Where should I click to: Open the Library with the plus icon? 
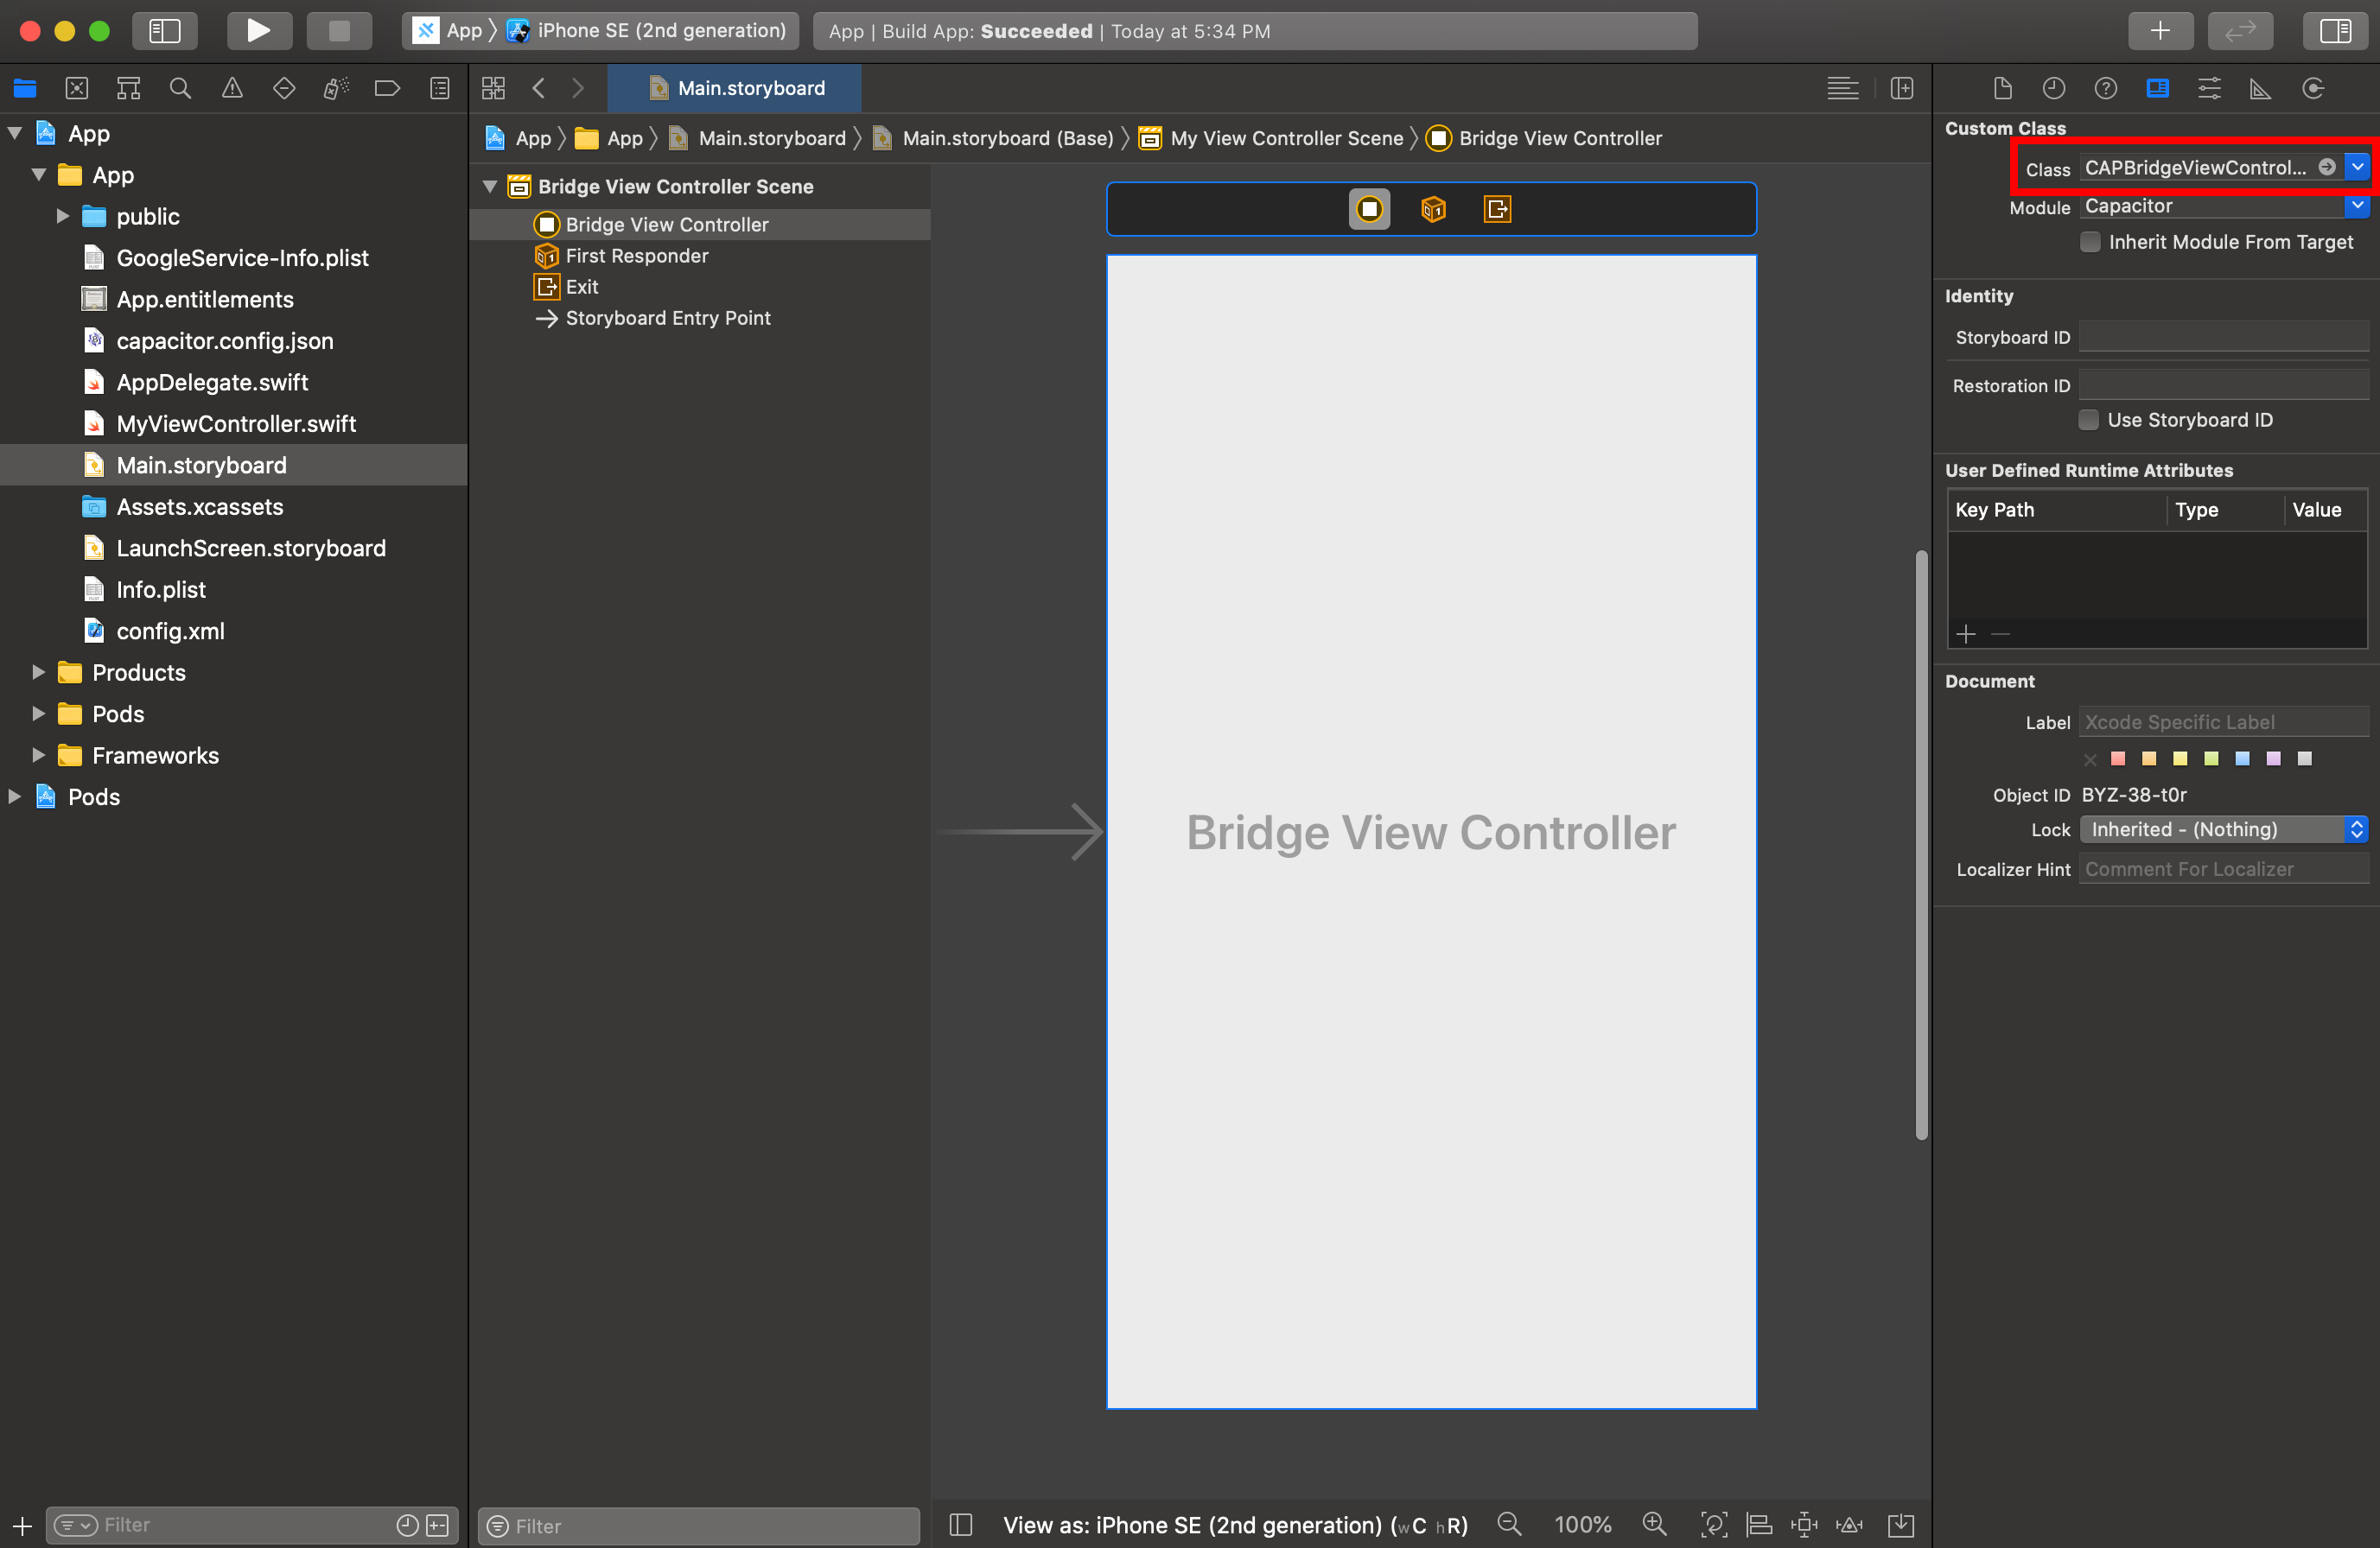pyautogui.click(x=2161, y=30)
